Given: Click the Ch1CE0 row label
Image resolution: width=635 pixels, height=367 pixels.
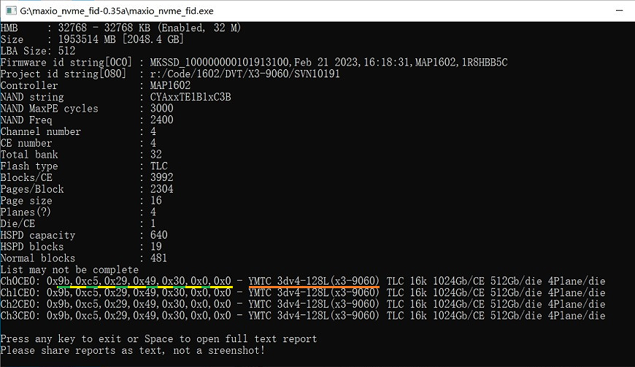Looking at the screenshot, I should pos(20,293).
